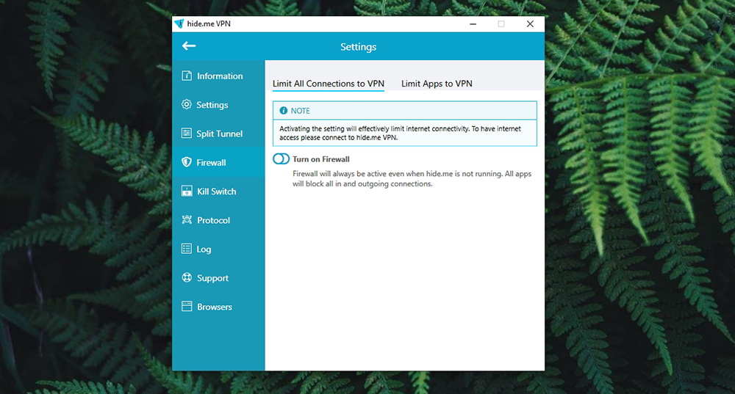Screen dimensions: 735x394
Task: Open the Browsers sidebar label
Action: pyautogui.click(x=214, y=307)
